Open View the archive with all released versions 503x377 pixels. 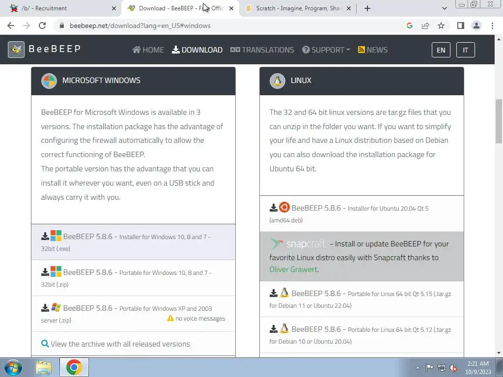coord(120,344)
